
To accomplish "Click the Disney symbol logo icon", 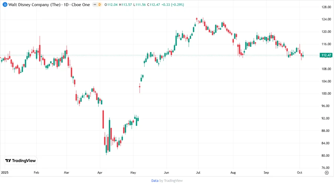I will tap(5, 4).
